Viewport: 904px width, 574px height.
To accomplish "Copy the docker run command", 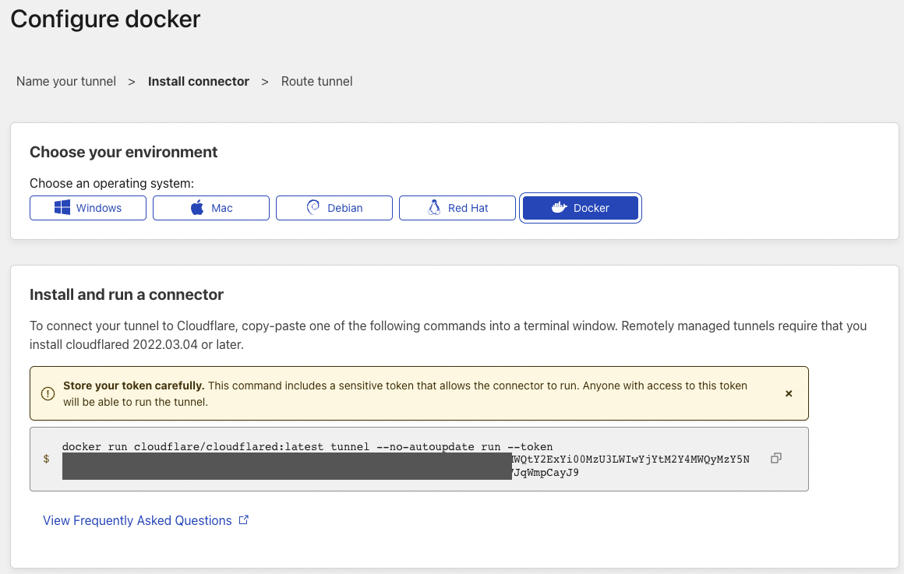I will pos(775,459).
